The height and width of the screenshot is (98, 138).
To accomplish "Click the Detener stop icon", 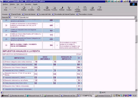I will click(24, 8).
